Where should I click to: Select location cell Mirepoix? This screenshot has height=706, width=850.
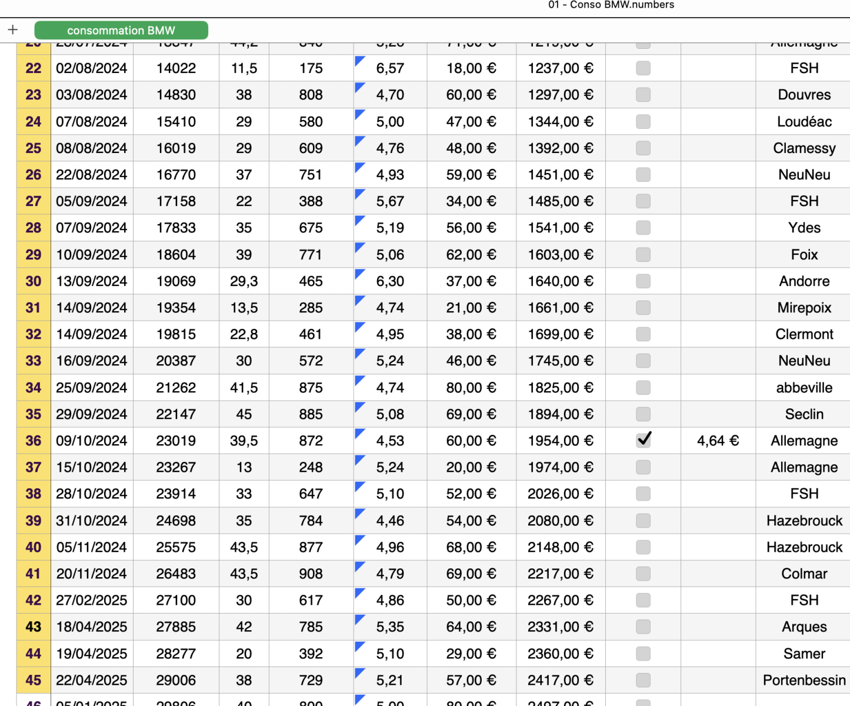coord(804,308)
